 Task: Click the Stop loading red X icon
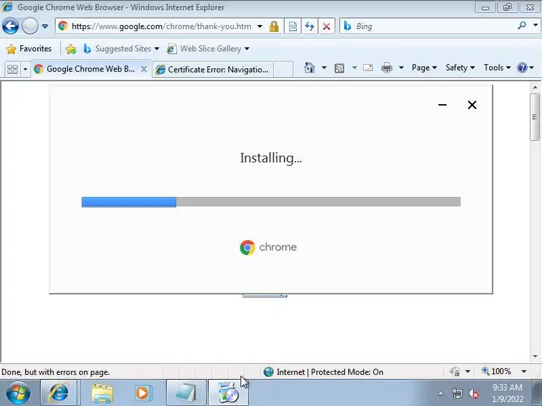327,26
